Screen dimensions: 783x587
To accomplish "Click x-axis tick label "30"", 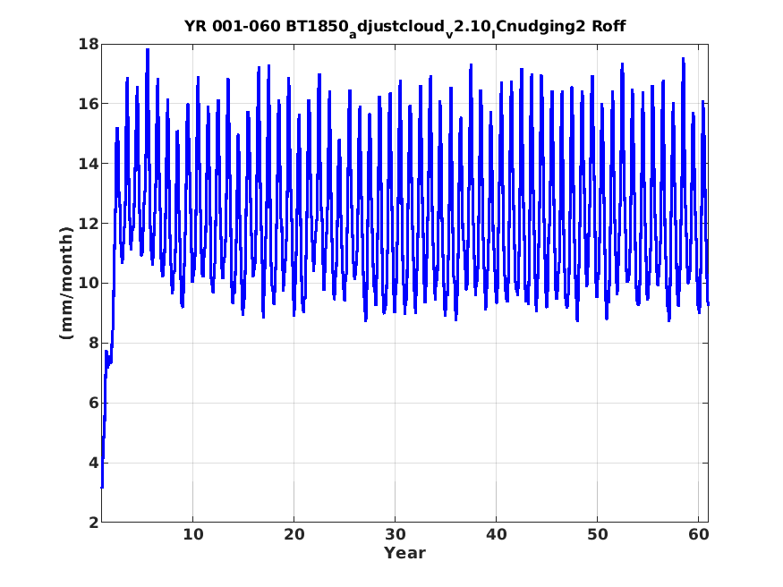I will (395, 534).
